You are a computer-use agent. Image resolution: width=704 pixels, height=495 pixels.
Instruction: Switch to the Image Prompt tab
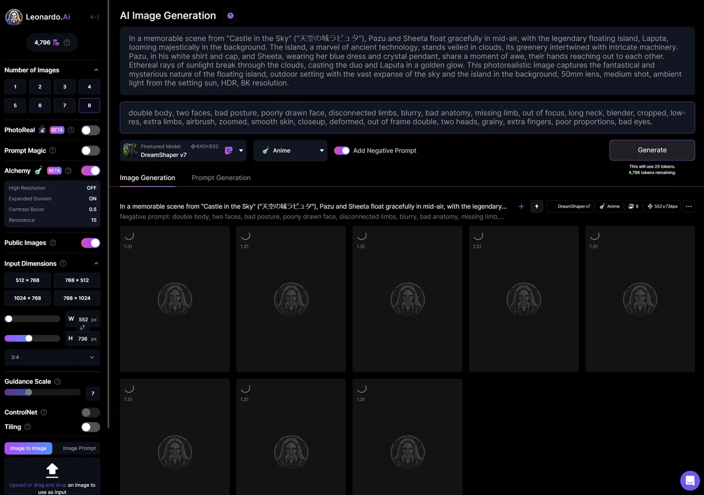(x=79, y=448)
